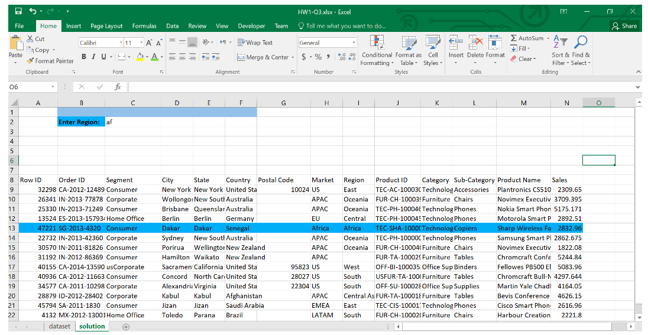Switch to the dataset sheet tab
648x335 pixels.
click(59, 326)
